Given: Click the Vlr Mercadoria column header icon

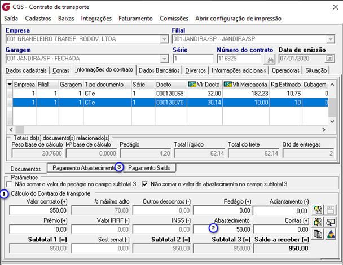Looking at the screenshot, I should [228, 84].
